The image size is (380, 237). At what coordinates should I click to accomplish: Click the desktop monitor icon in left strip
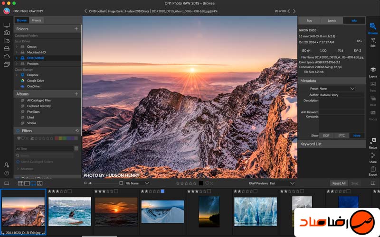tap(7, 25)
